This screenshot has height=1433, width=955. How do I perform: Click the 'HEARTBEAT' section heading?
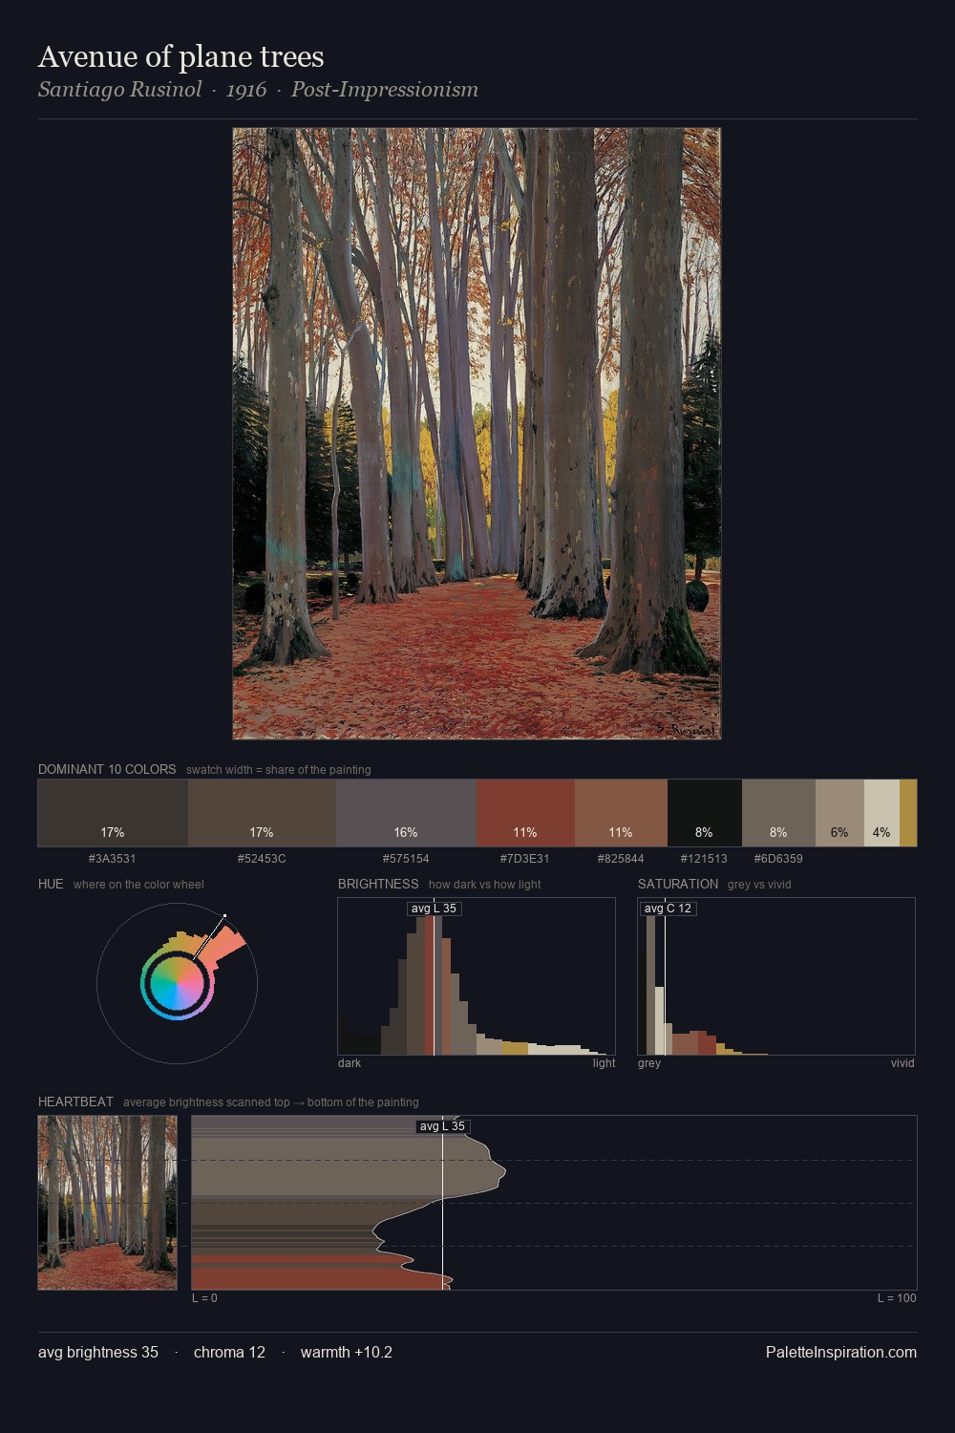click(75, 1101)
